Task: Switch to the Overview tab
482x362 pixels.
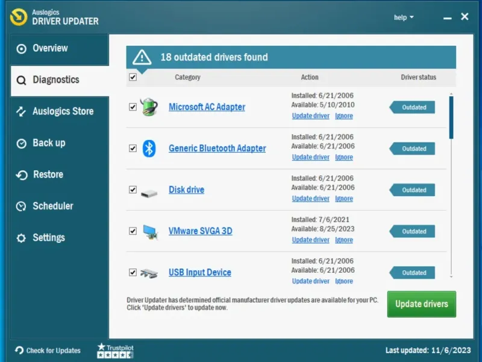Action: click(x=60, y=49)
